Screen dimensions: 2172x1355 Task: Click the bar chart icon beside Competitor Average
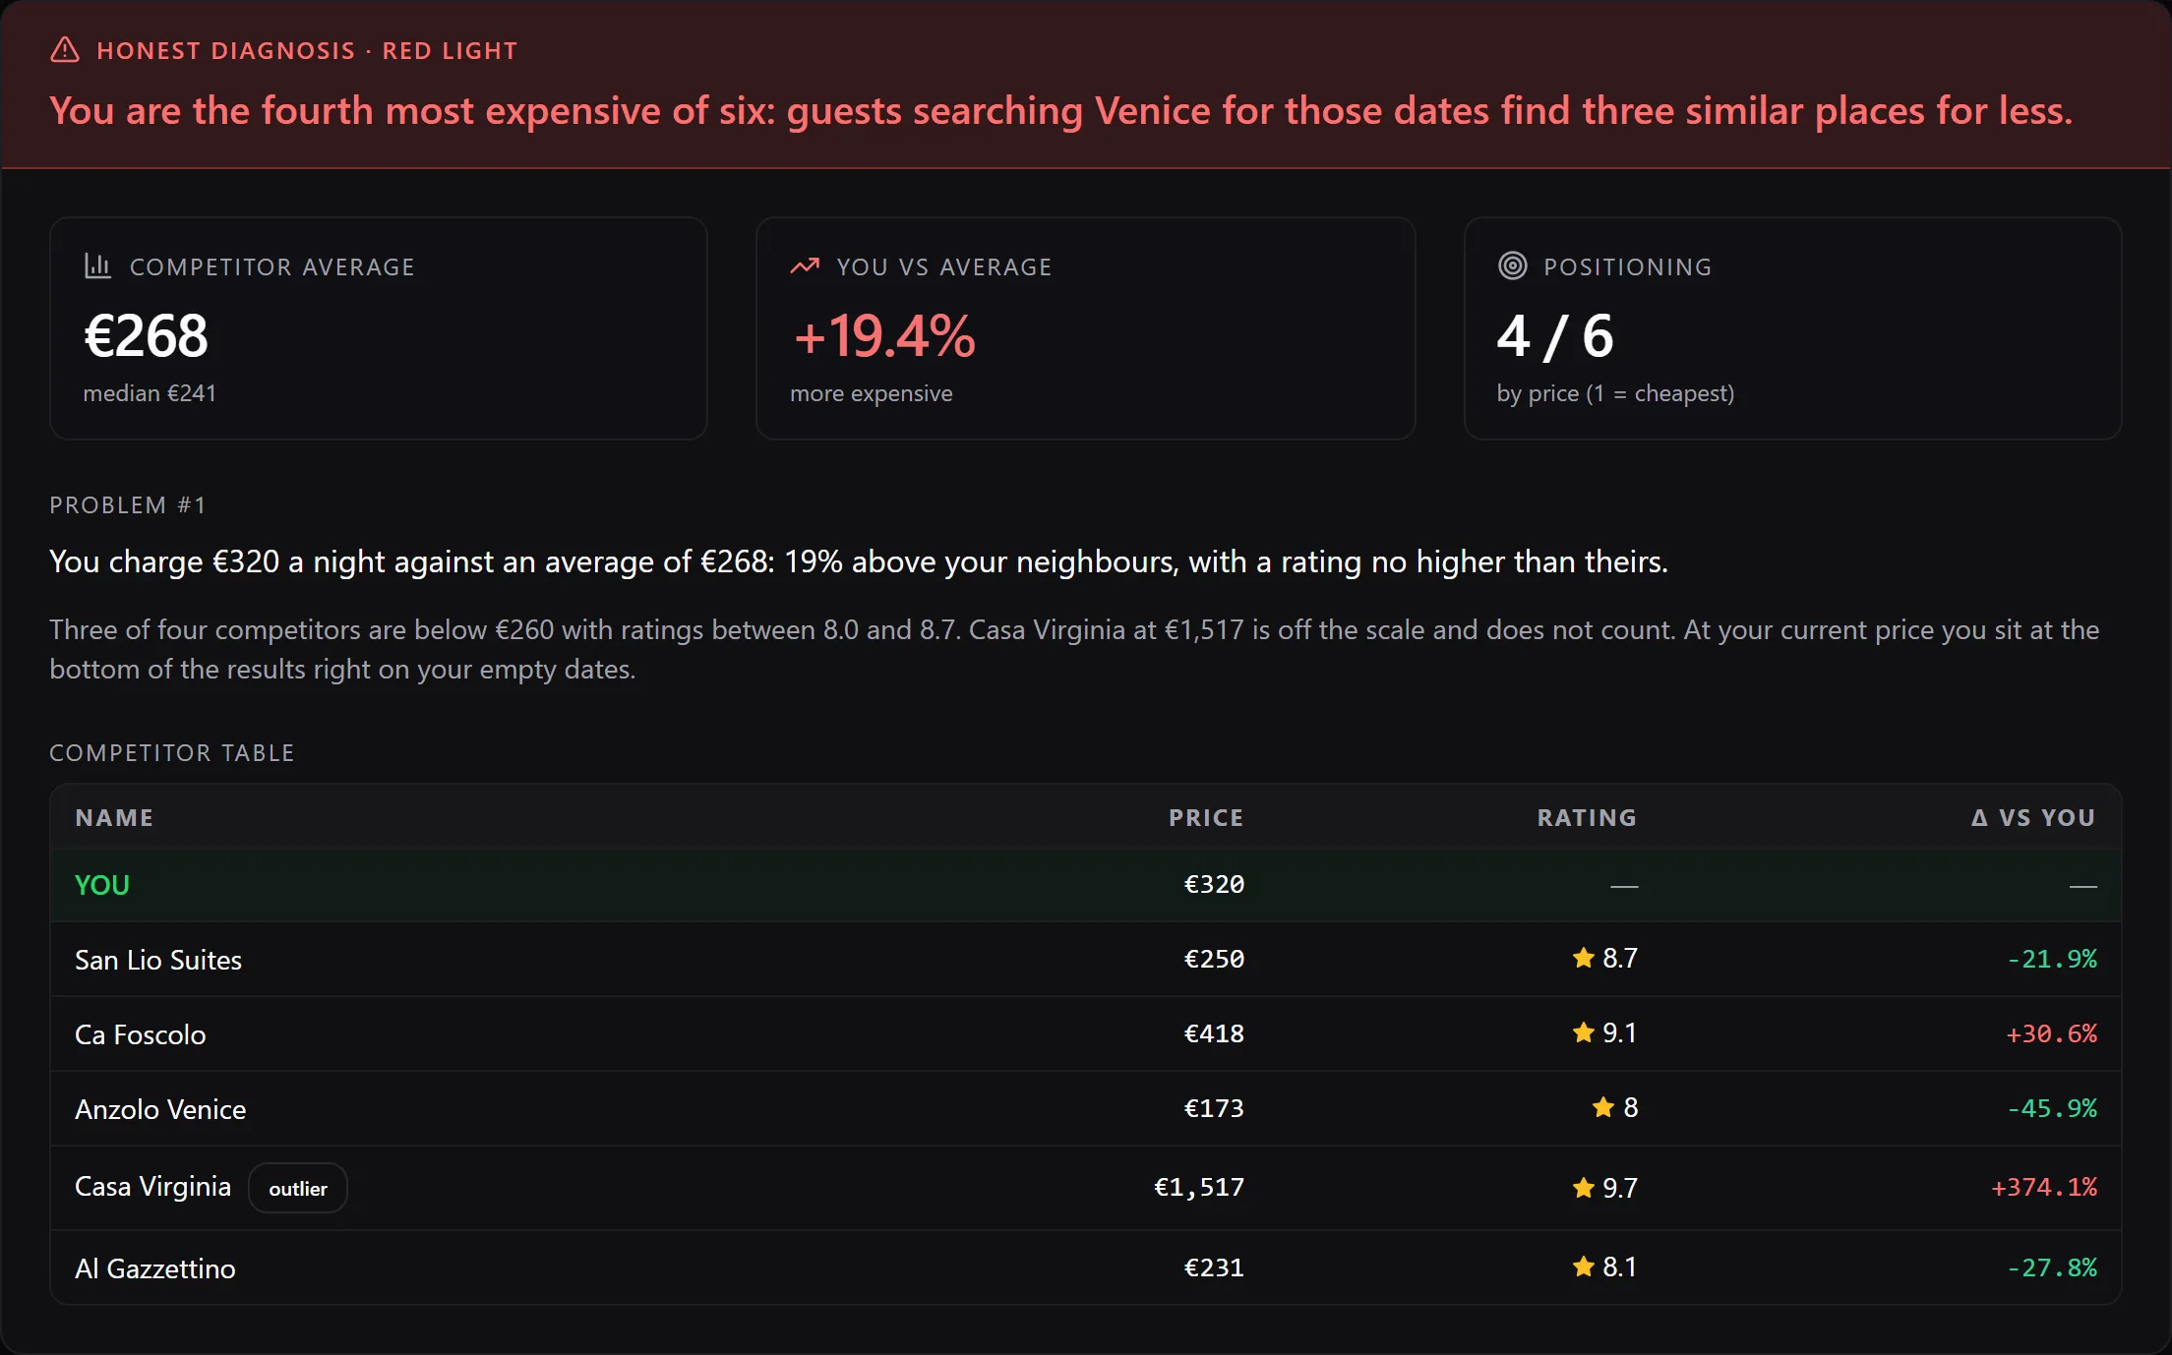point(97,265)
